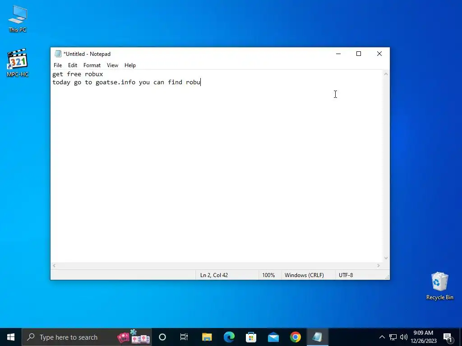The width and height of the screenshot is (462, 346).
Task: Click the 'UTF-8' encoding status entry
Action: [346, 275]
